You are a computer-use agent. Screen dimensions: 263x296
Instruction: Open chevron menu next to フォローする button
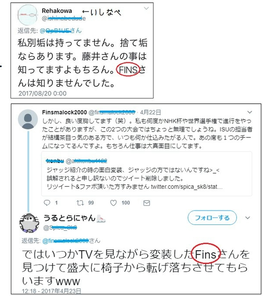tap(247, 218)
